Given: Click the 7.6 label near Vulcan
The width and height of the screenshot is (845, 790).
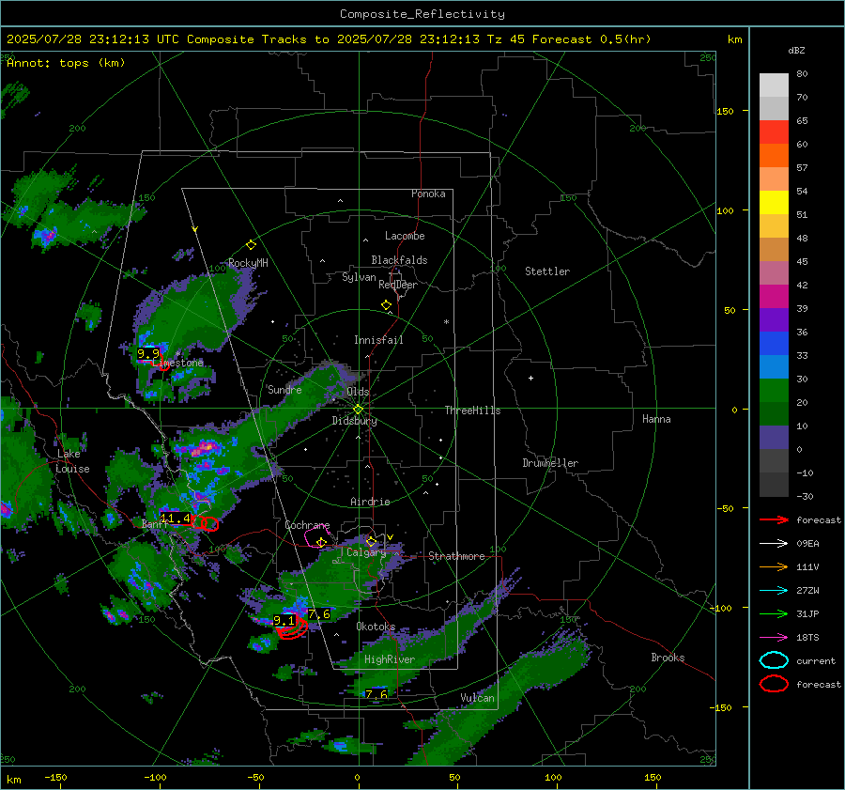Looking at the screenshot, I should point(376,694).
